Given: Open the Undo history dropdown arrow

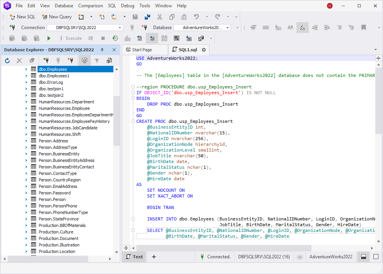Looking at the screenshot, I should [x=207, y=17].
